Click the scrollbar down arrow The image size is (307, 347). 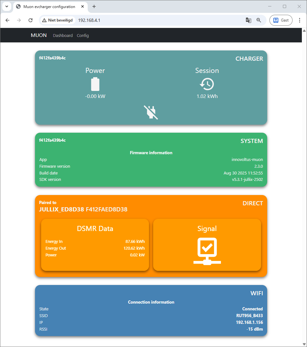(304, 344)
